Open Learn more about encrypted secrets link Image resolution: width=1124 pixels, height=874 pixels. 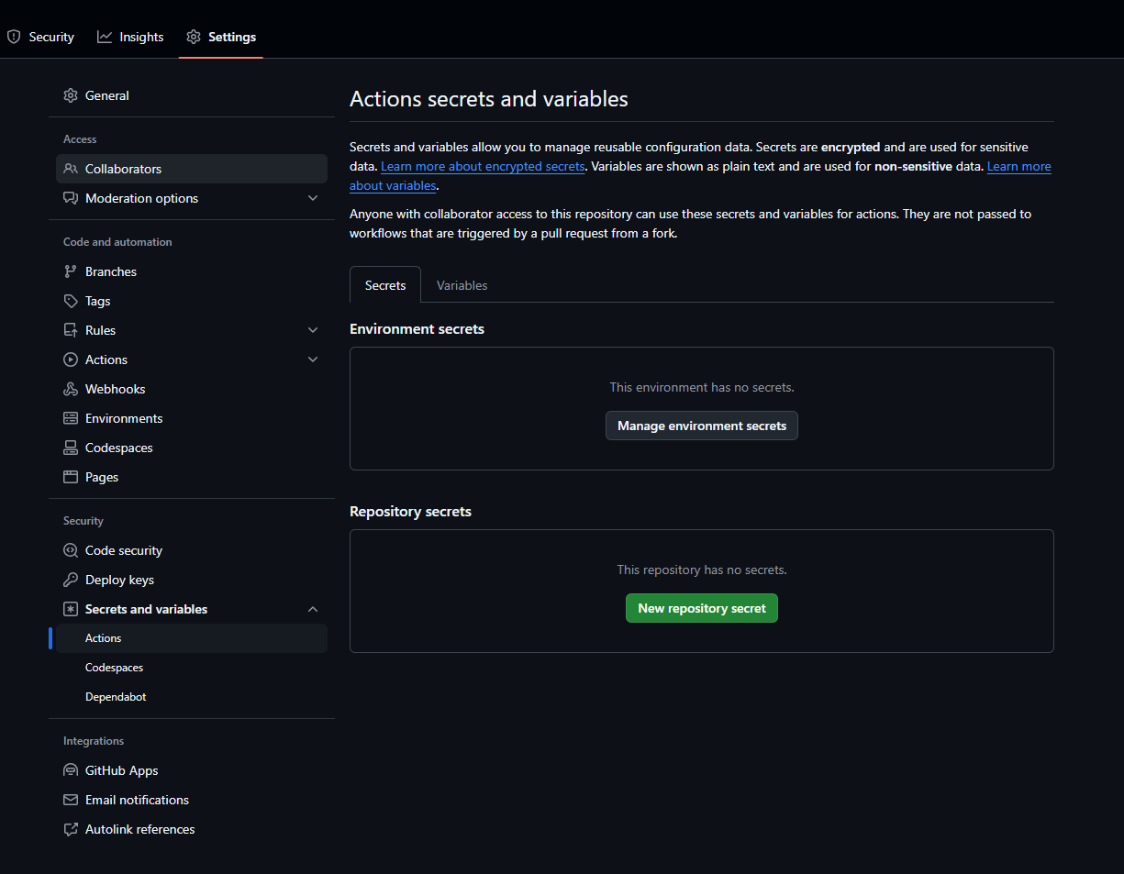pos(483,167)
